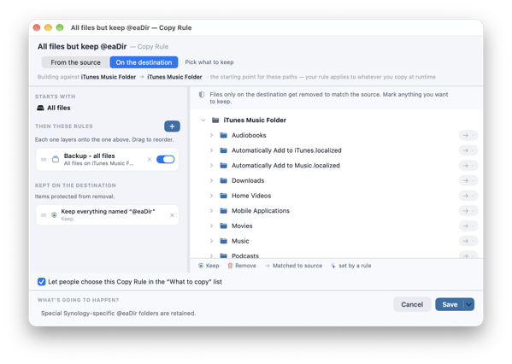This screenshot has height=364, width=512.
Task: Click the All files starting item
Action: tap(54, 108)
